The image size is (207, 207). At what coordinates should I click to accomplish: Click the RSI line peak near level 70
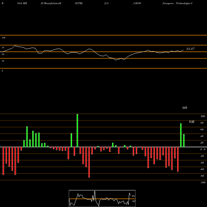click(x=15, y=46)
